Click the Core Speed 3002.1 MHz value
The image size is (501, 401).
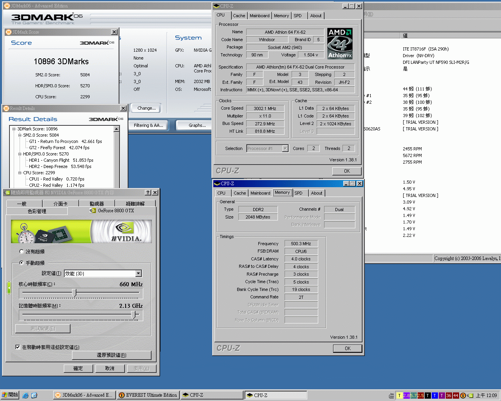tap(265, 108)
